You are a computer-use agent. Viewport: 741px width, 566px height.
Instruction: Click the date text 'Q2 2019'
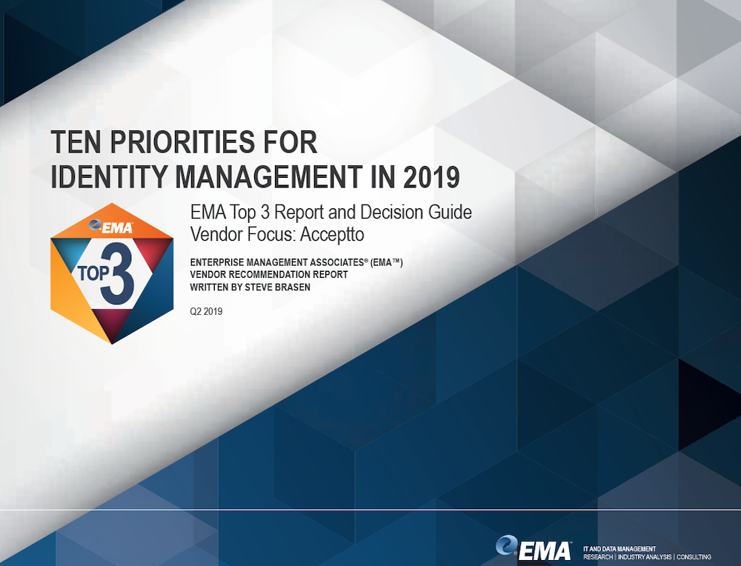[206, 311]
